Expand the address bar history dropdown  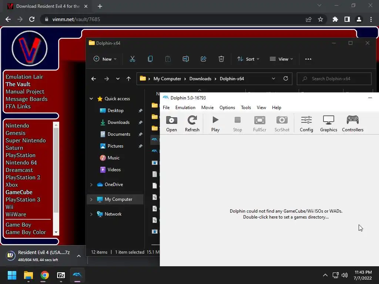point(274,79)
